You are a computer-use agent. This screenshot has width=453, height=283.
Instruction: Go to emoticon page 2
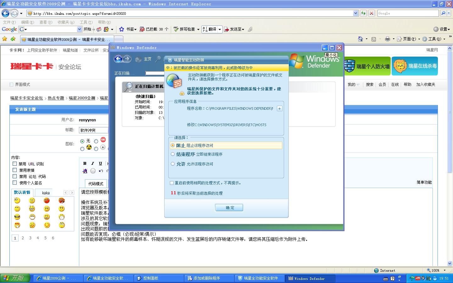[x=23, y=238]
